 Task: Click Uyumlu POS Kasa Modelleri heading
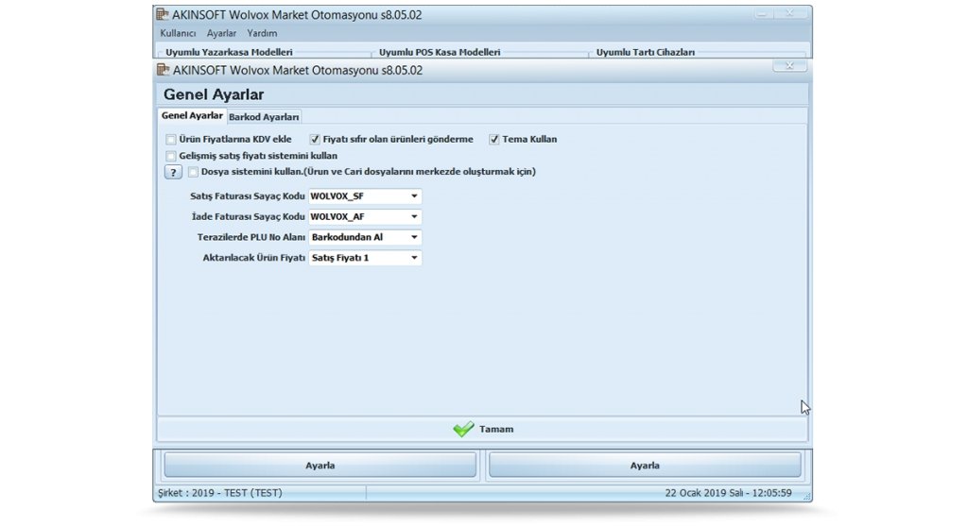440,53
